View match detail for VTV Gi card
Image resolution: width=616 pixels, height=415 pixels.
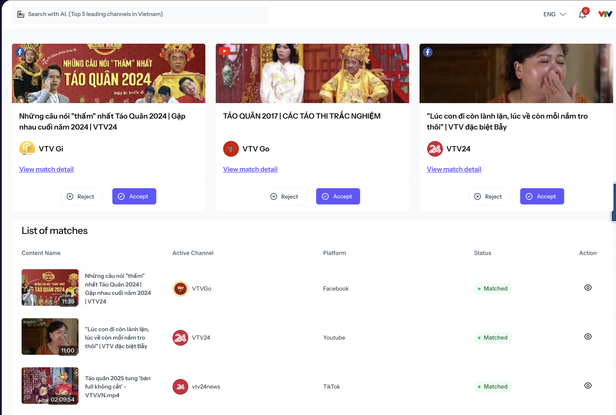tap(46, 169)
